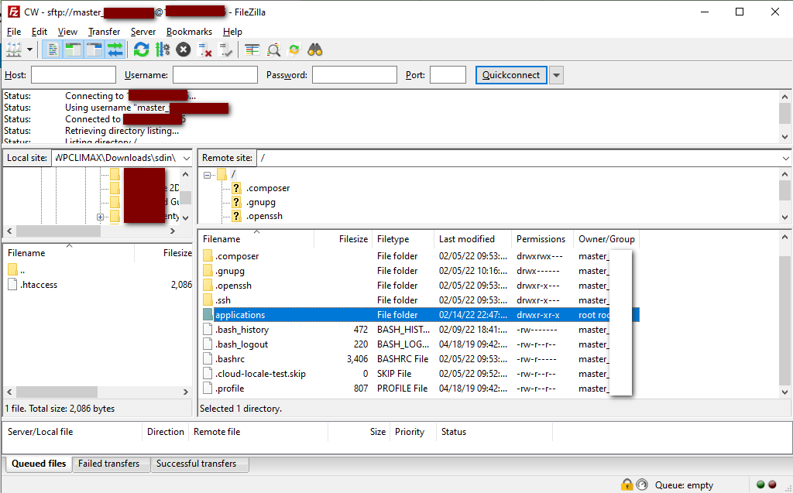
Task: Disconnect from the current server
Action: click(x=205, y=50)
